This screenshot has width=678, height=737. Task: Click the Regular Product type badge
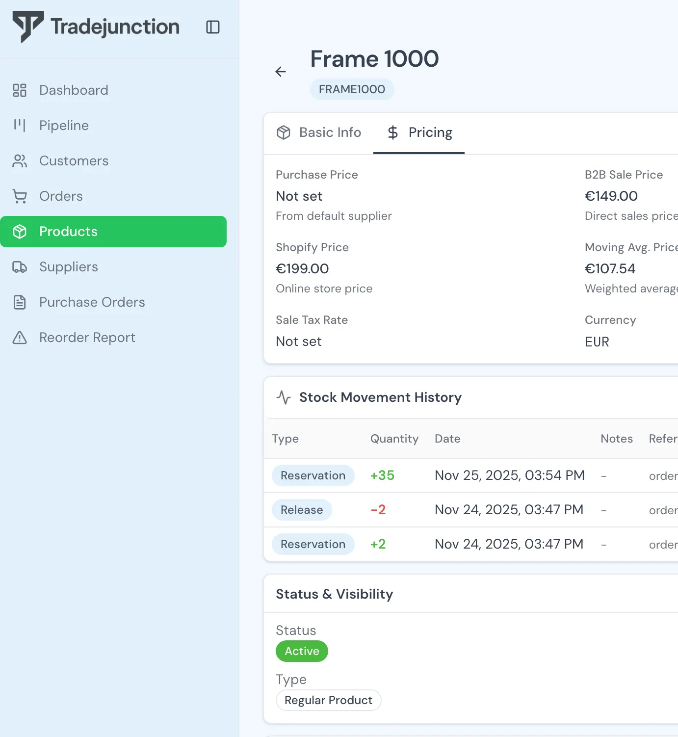coord(329,700)
